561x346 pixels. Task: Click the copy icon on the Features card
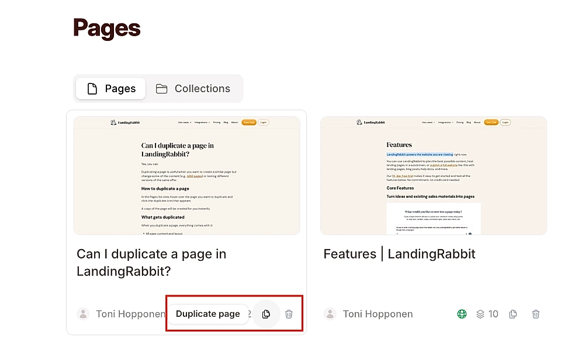512,314
